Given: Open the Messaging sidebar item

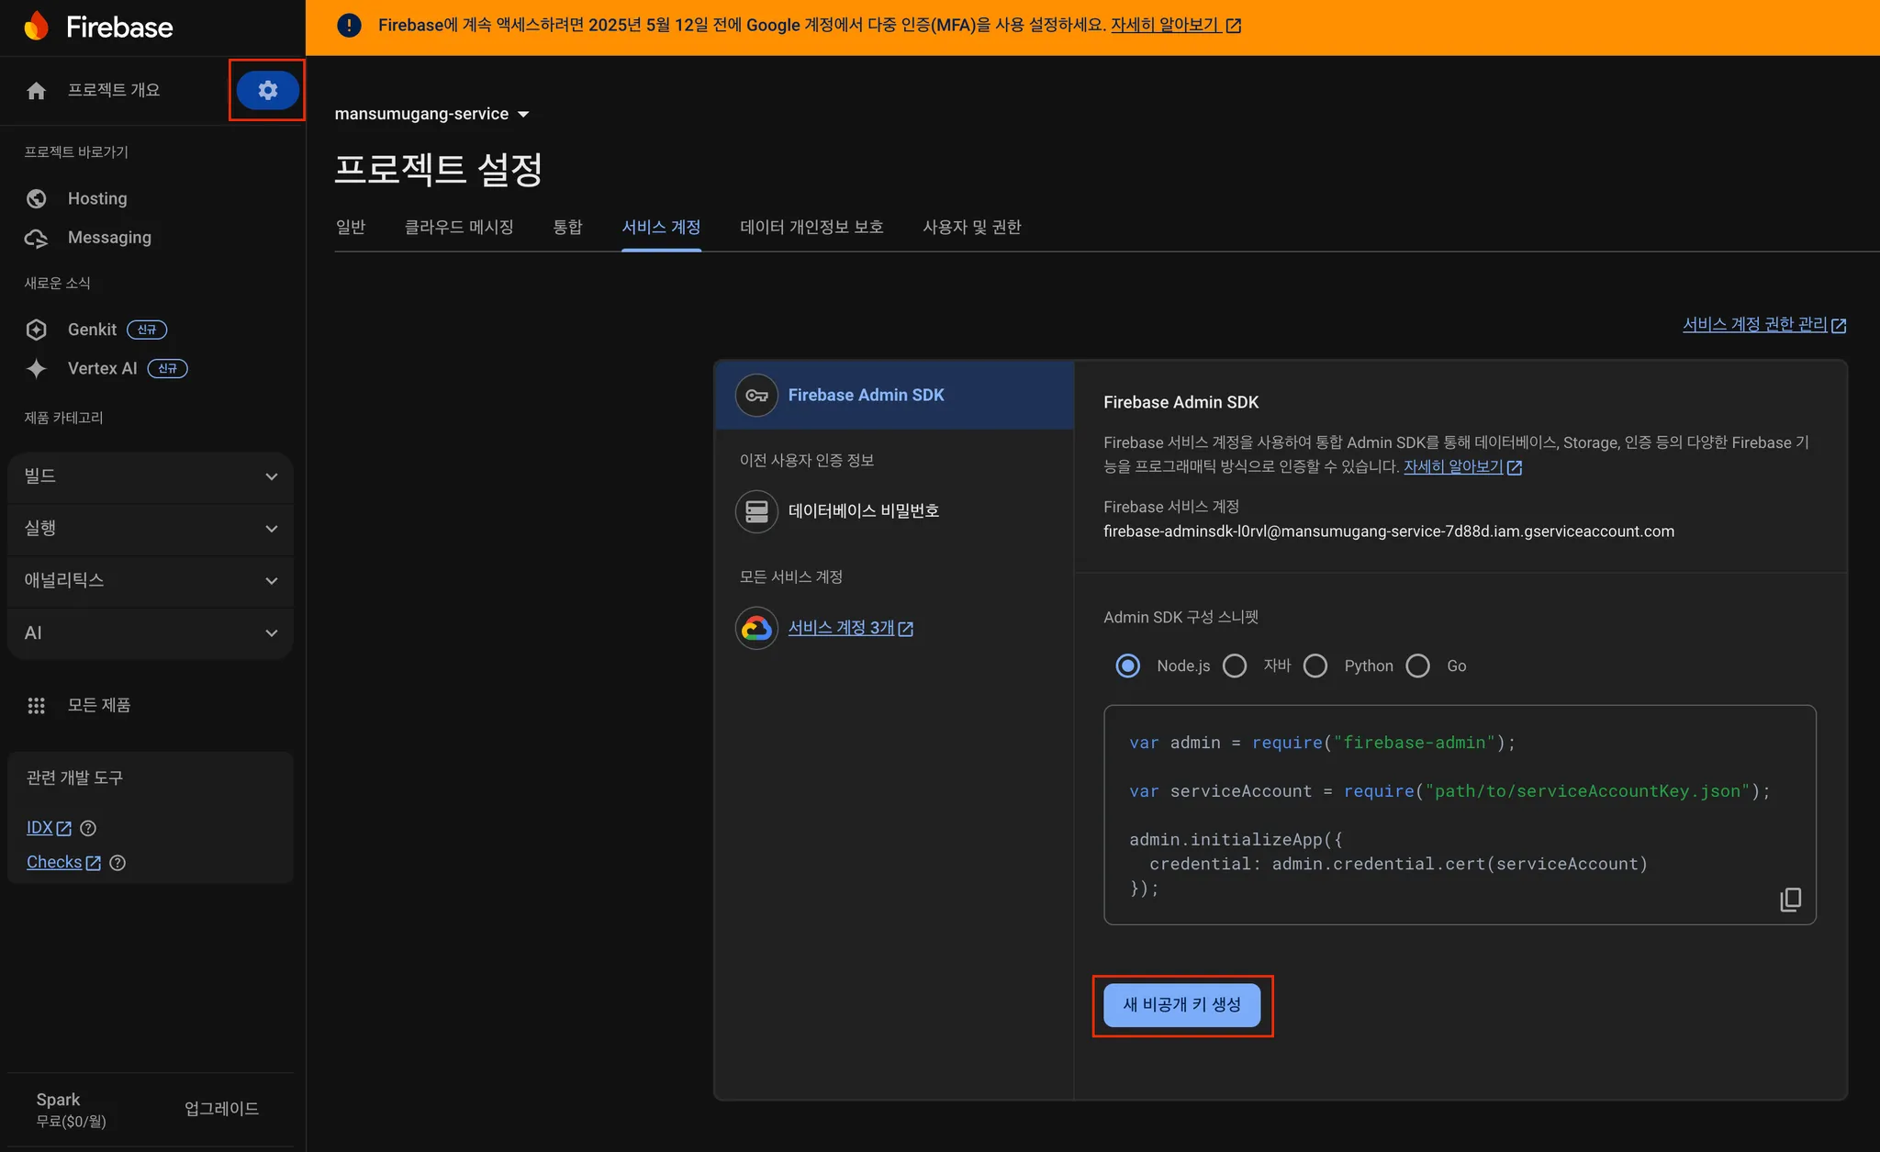Looking at the screenshot, I should (108, 238).
